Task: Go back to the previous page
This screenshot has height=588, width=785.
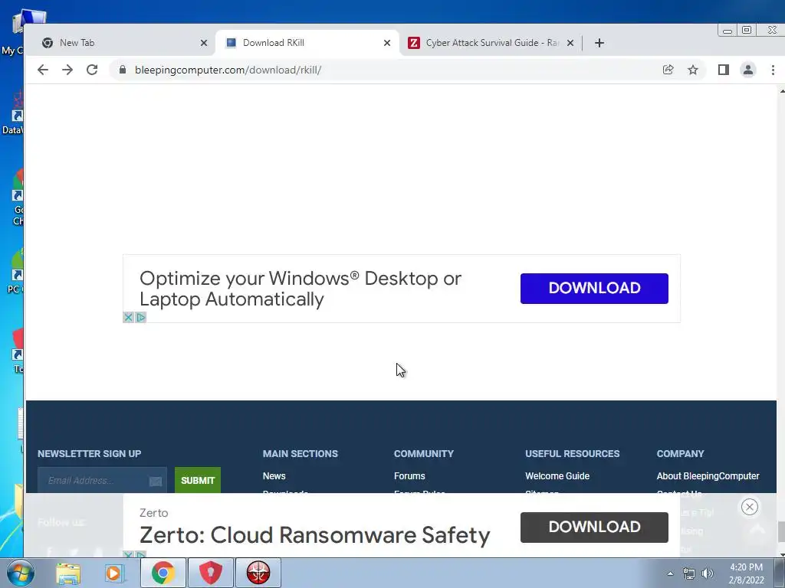Action: coord(43,70)
